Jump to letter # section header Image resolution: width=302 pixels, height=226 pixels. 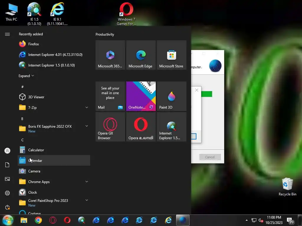tap(22, 87)
